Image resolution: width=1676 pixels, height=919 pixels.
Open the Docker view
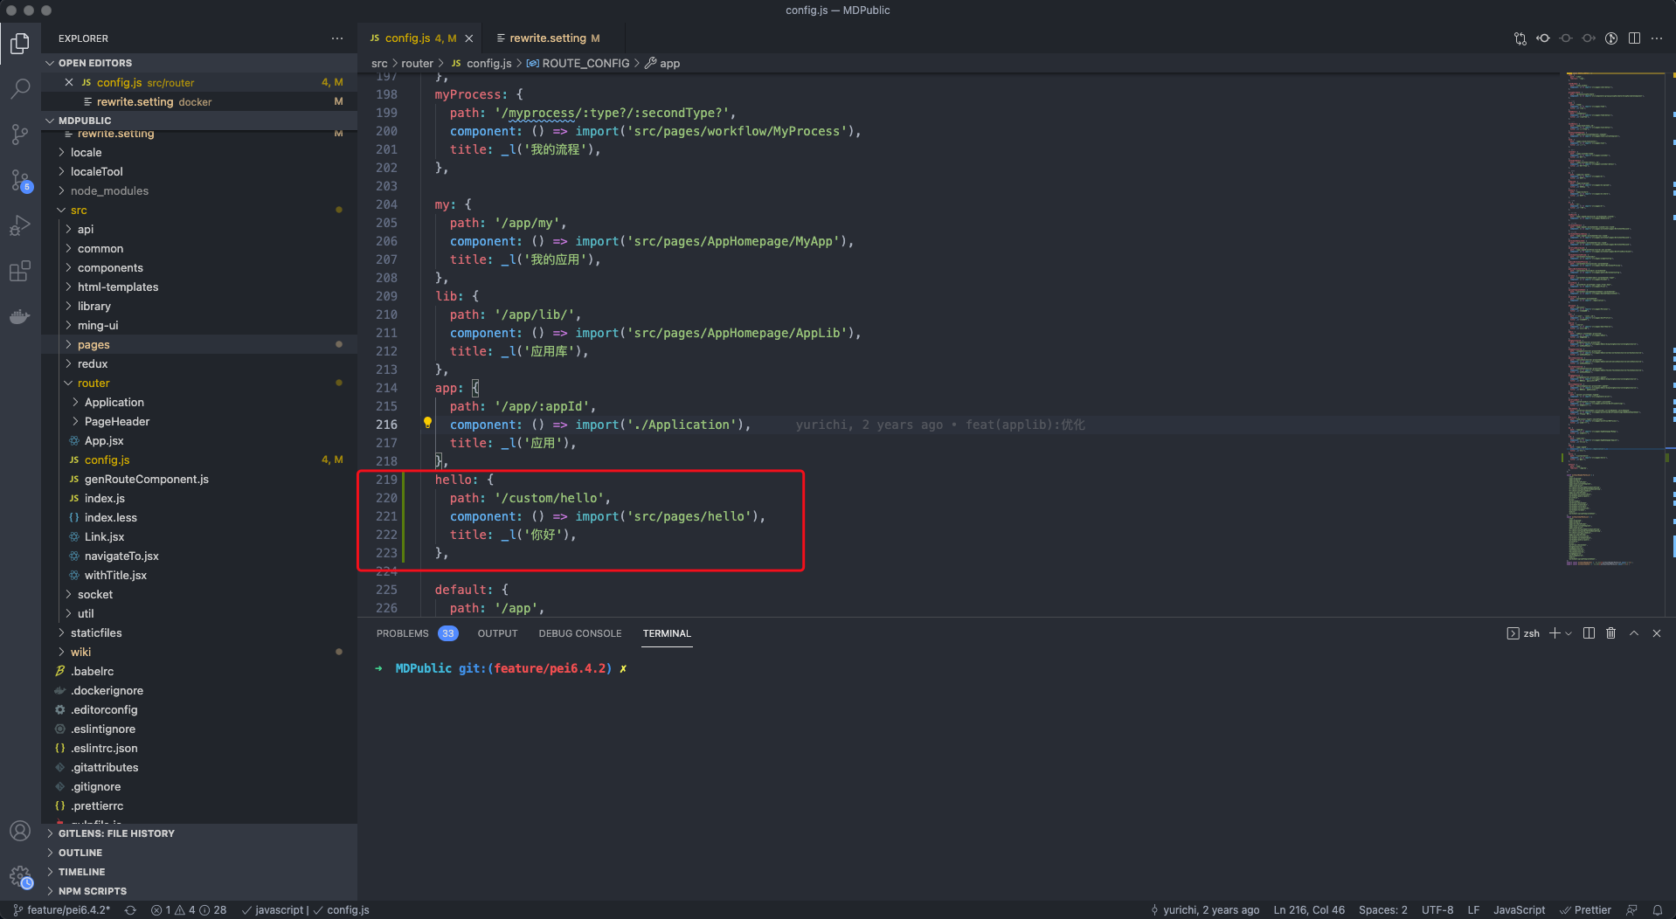click(20, 316)
